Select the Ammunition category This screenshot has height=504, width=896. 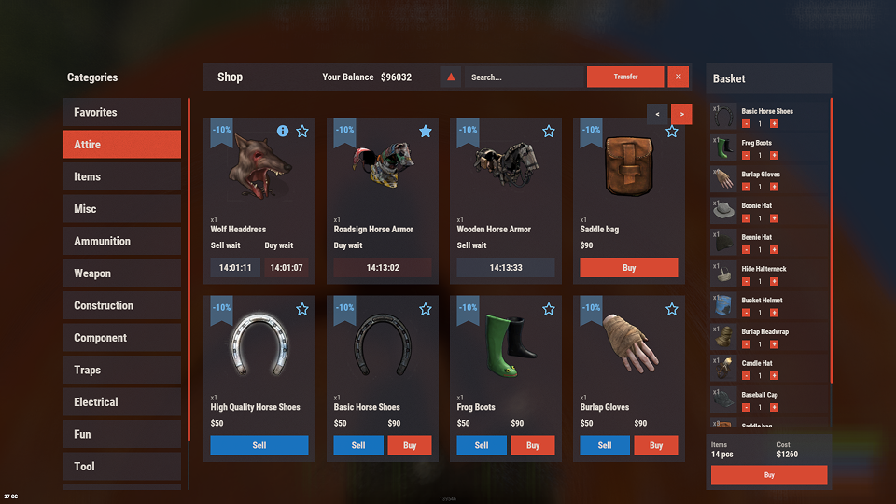pyautogui.click(x=122, y=241)
